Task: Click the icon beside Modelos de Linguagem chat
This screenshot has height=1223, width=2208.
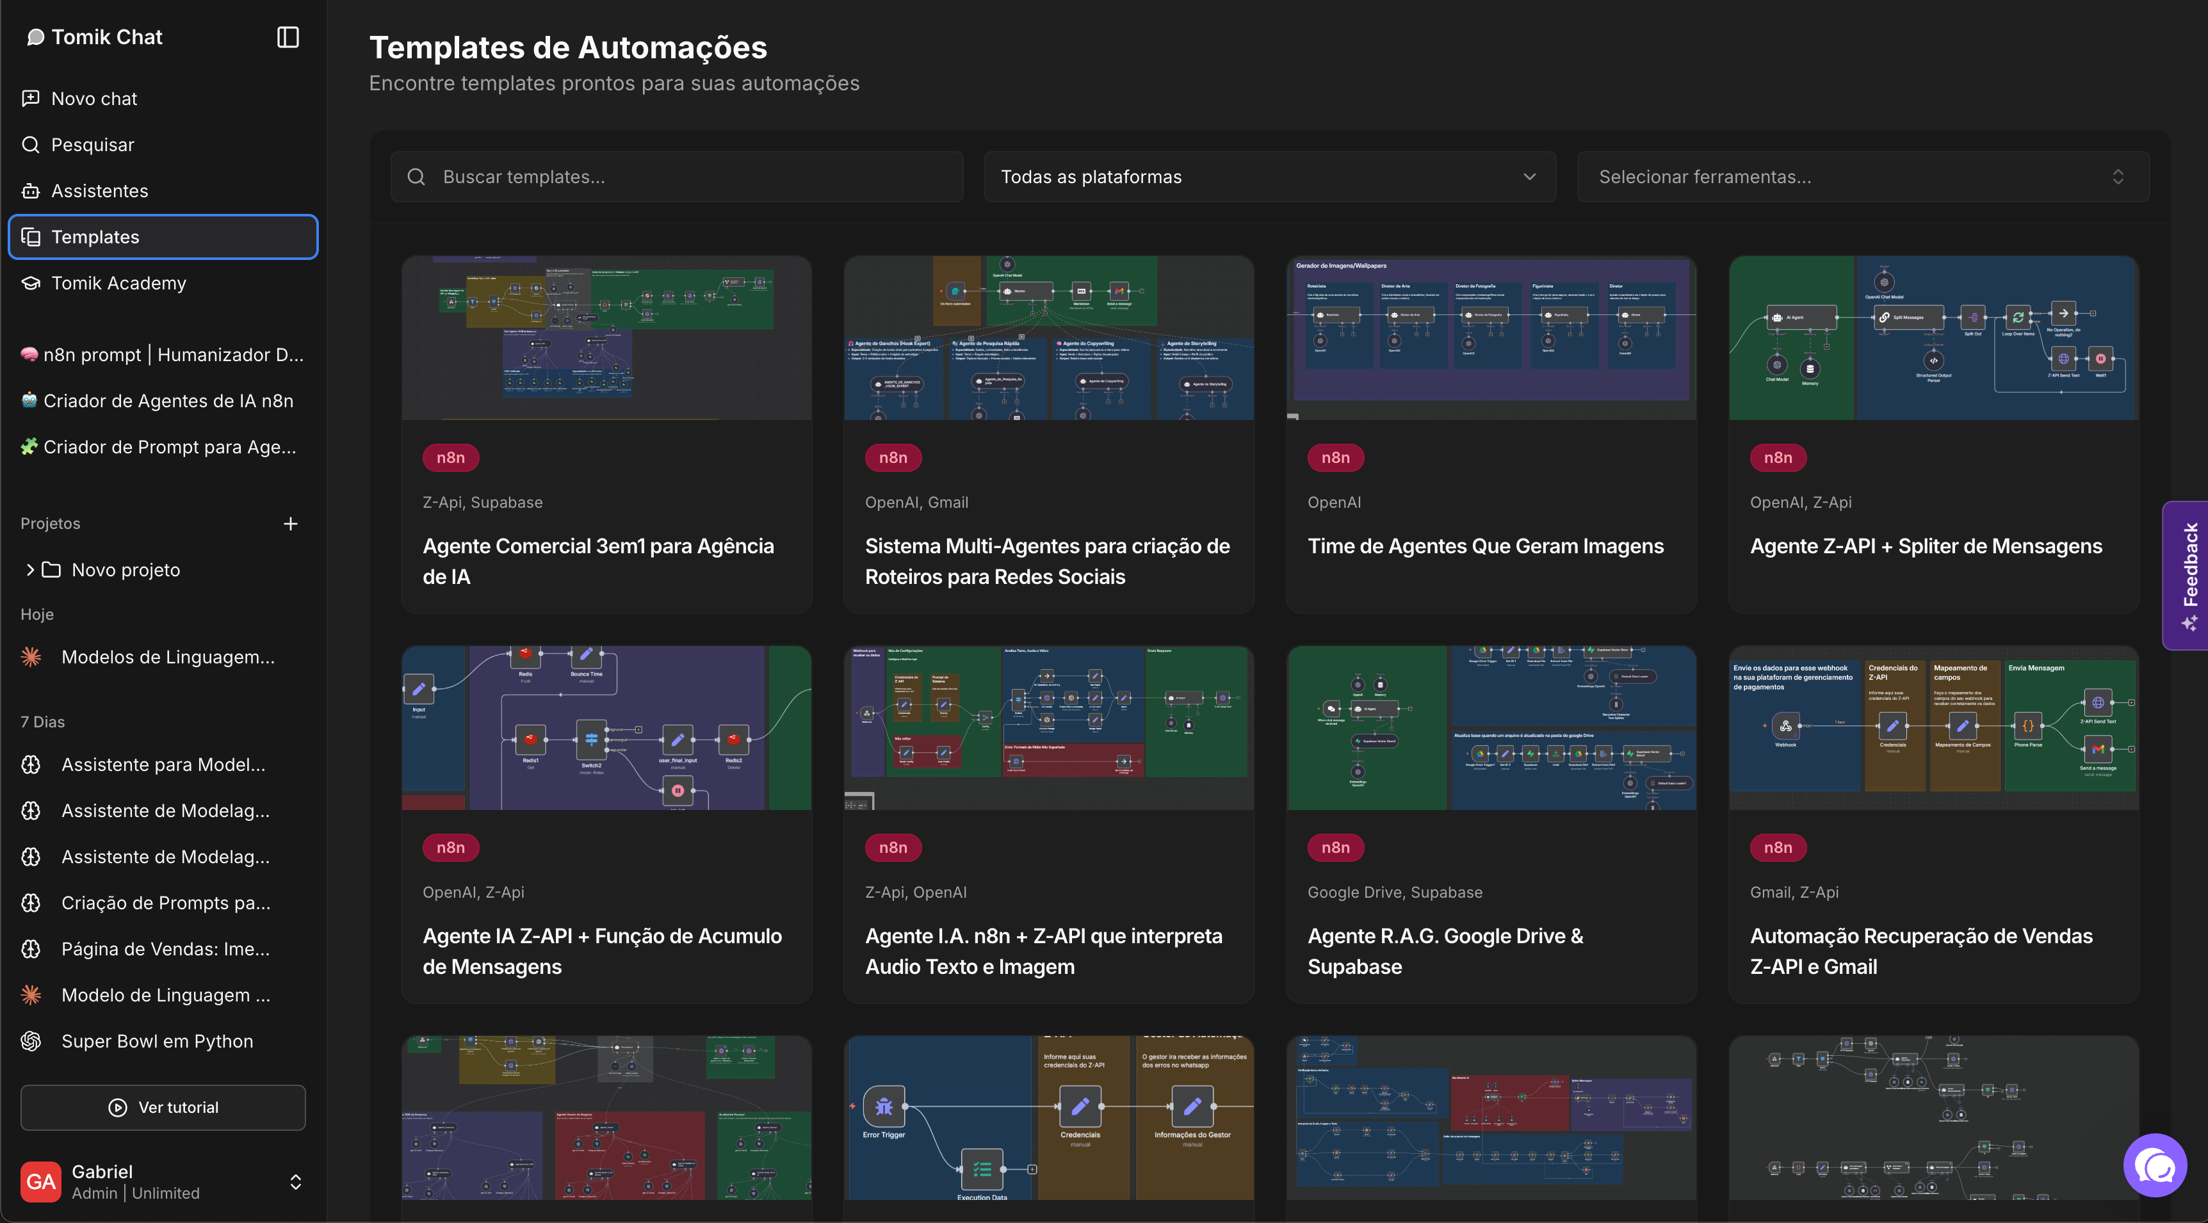Action: [31, 658]
